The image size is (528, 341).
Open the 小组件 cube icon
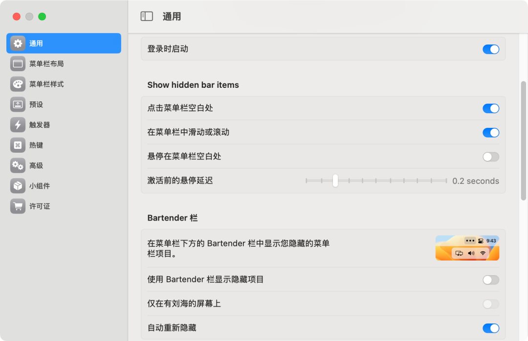tap(18, 186)
